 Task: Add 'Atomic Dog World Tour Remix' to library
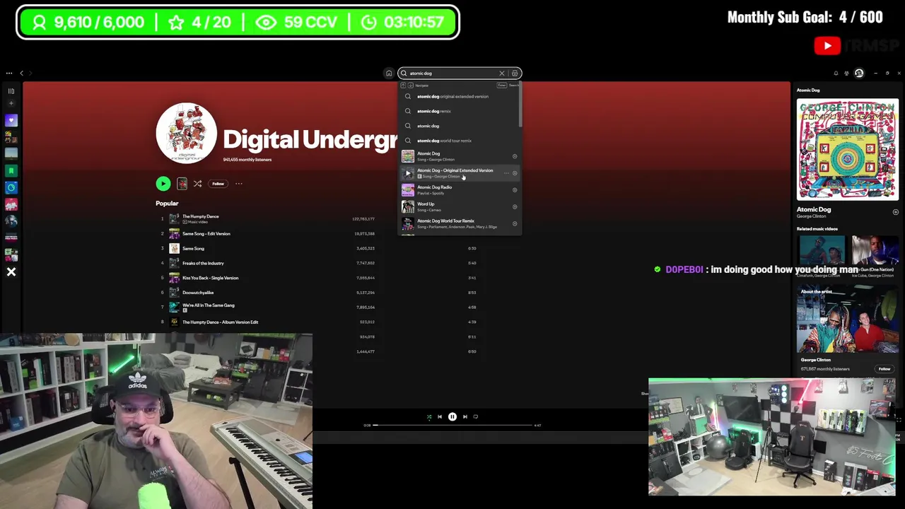pos(515,224)
